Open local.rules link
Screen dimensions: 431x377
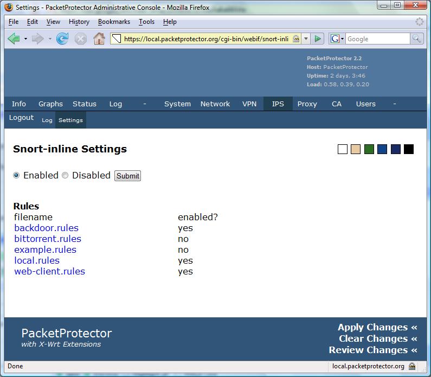37,260
